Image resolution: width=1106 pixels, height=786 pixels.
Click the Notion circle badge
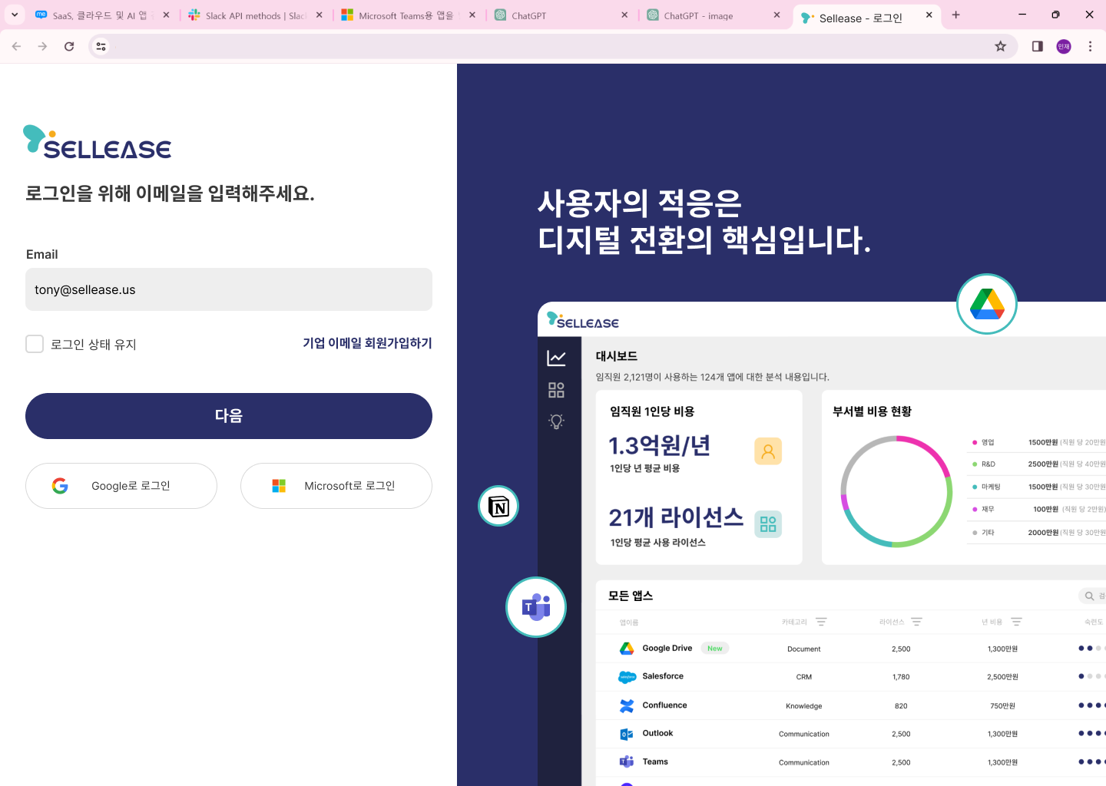pyautogui.click(x=498, y=506)
